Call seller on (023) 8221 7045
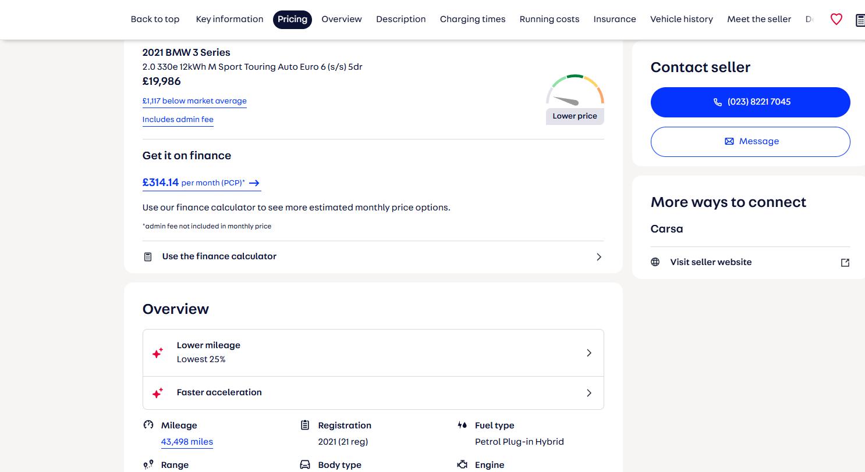Viewport: 865px width, 472px height. [x=750, y=102]
